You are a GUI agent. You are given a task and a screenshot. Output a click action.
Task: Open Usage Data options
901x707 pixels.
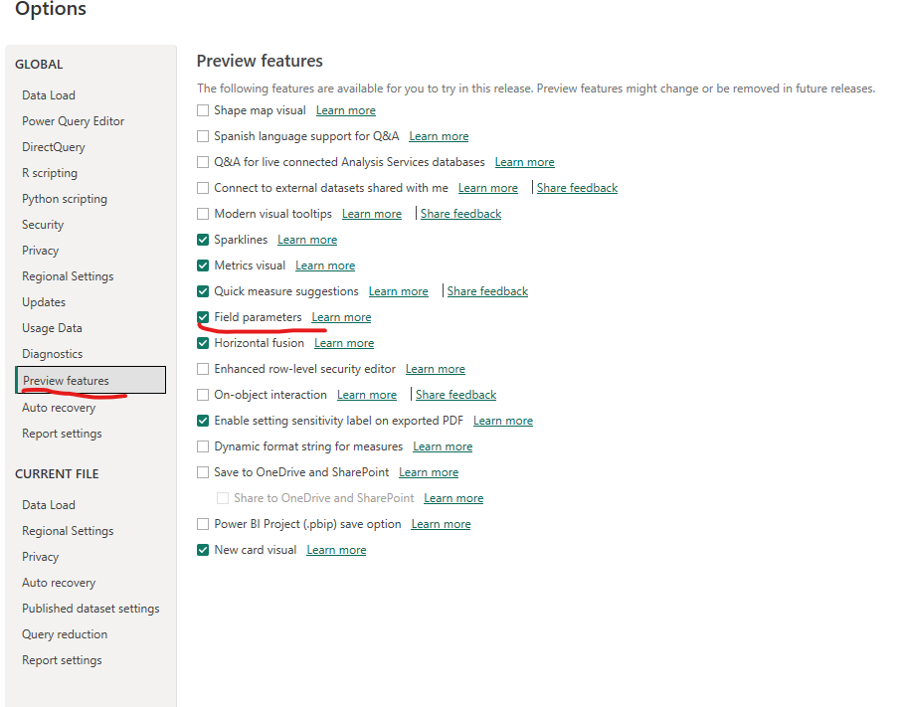click(52, 328)
